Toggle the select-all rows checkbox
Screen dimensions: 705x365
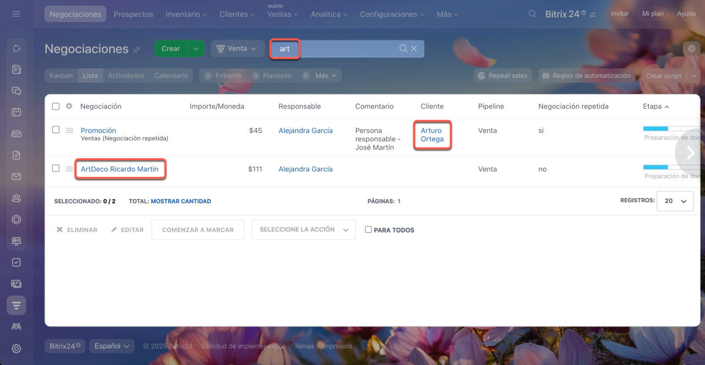[56, 106]
